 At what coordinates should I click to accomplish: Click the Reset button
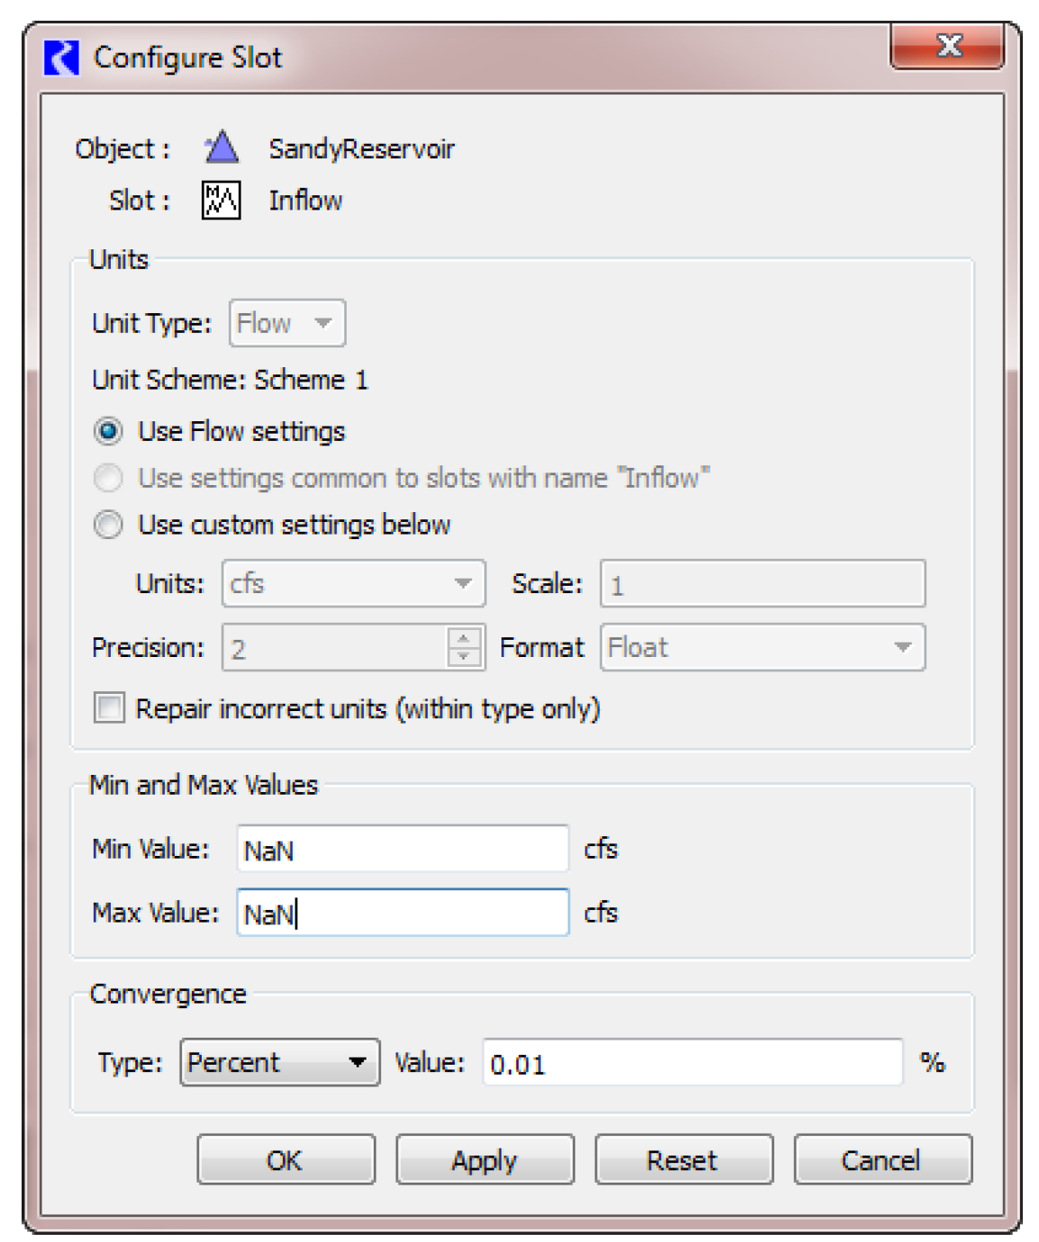pyautogui.click(x=683, y=1160)
